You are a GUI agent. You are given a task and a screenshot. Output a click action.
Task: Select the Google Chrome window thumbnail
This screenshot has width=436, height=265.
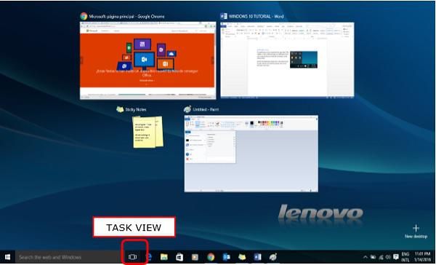148,60
